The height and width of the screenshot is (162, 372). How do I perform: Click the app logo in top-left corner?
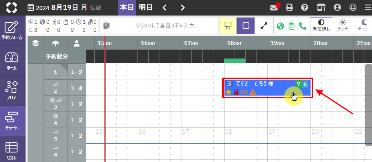[x=12, y=8]
